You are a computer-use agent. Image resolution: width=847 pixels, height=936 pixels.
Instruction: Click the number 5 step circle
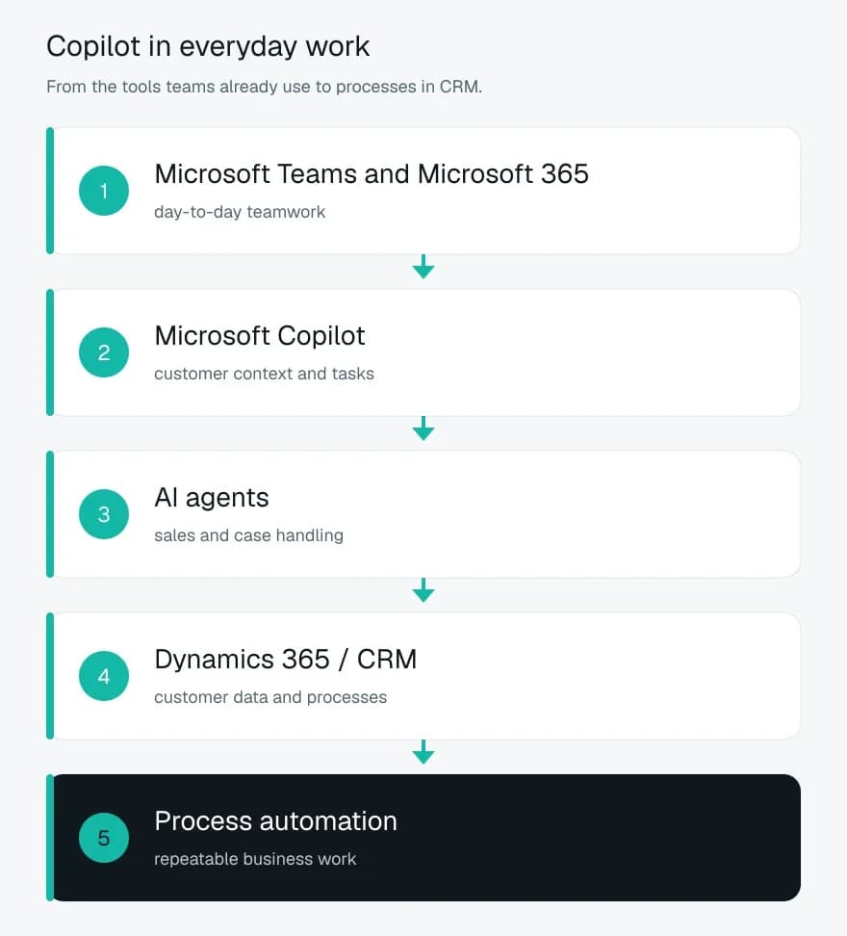click(104, 838)
